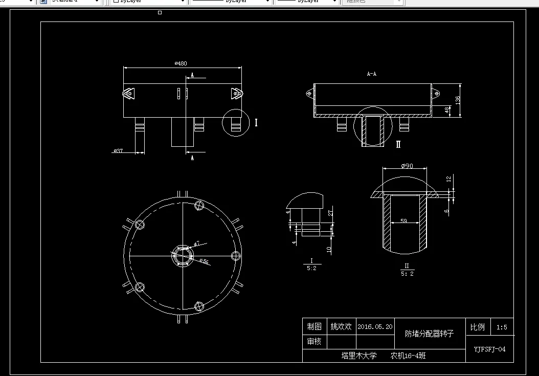
Task: Click the 比例 label in title block
Action: click(478, 327)
